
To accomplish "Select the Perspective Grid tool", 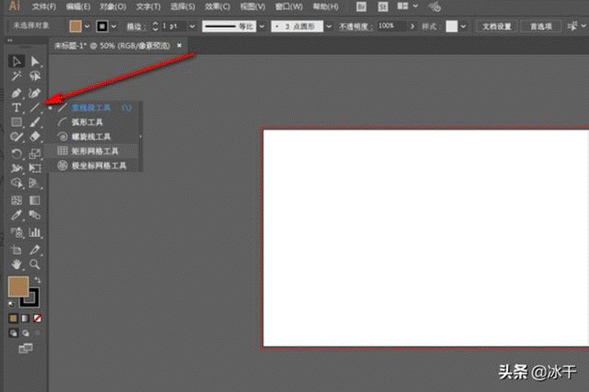I will [35, 183].
